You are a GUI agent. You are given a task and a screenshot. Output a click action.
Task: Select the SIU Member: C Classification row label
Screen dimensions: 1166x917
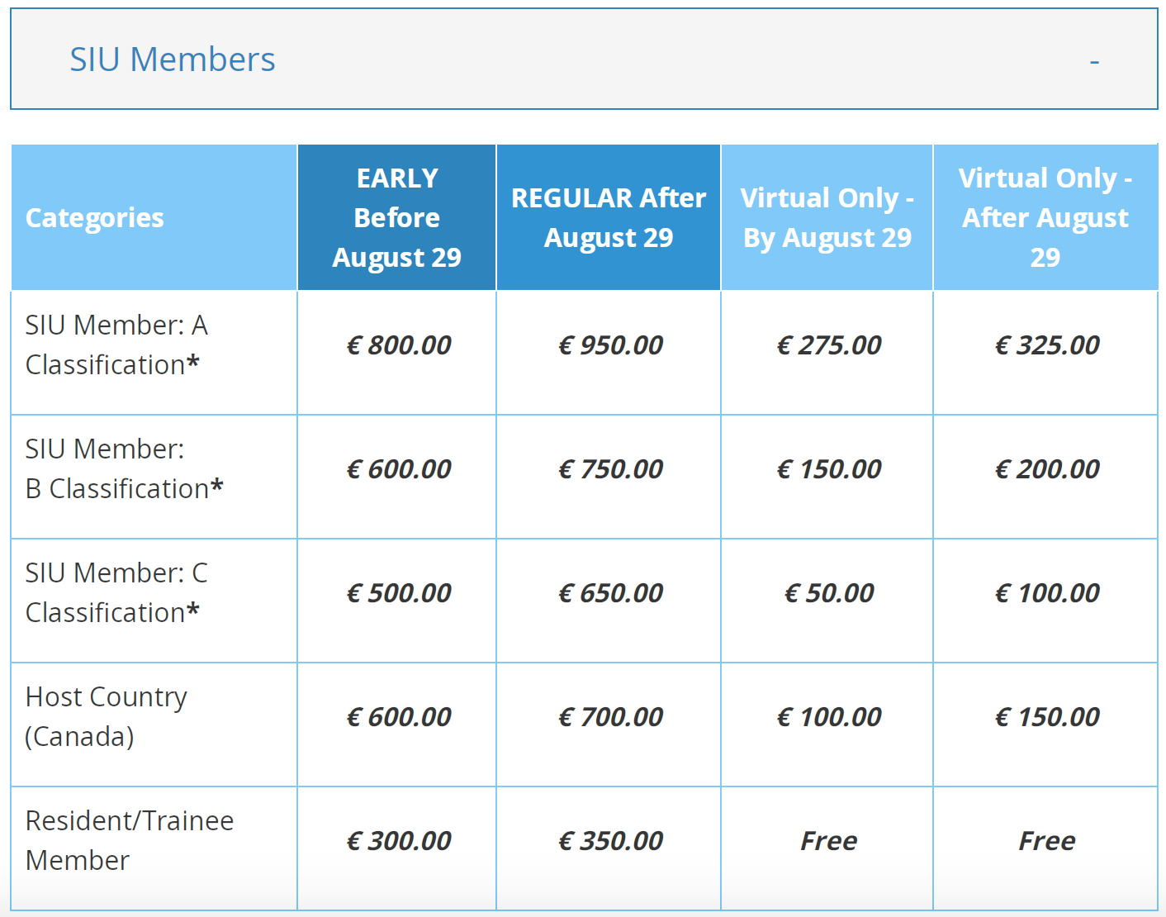[x=116, y=592]
